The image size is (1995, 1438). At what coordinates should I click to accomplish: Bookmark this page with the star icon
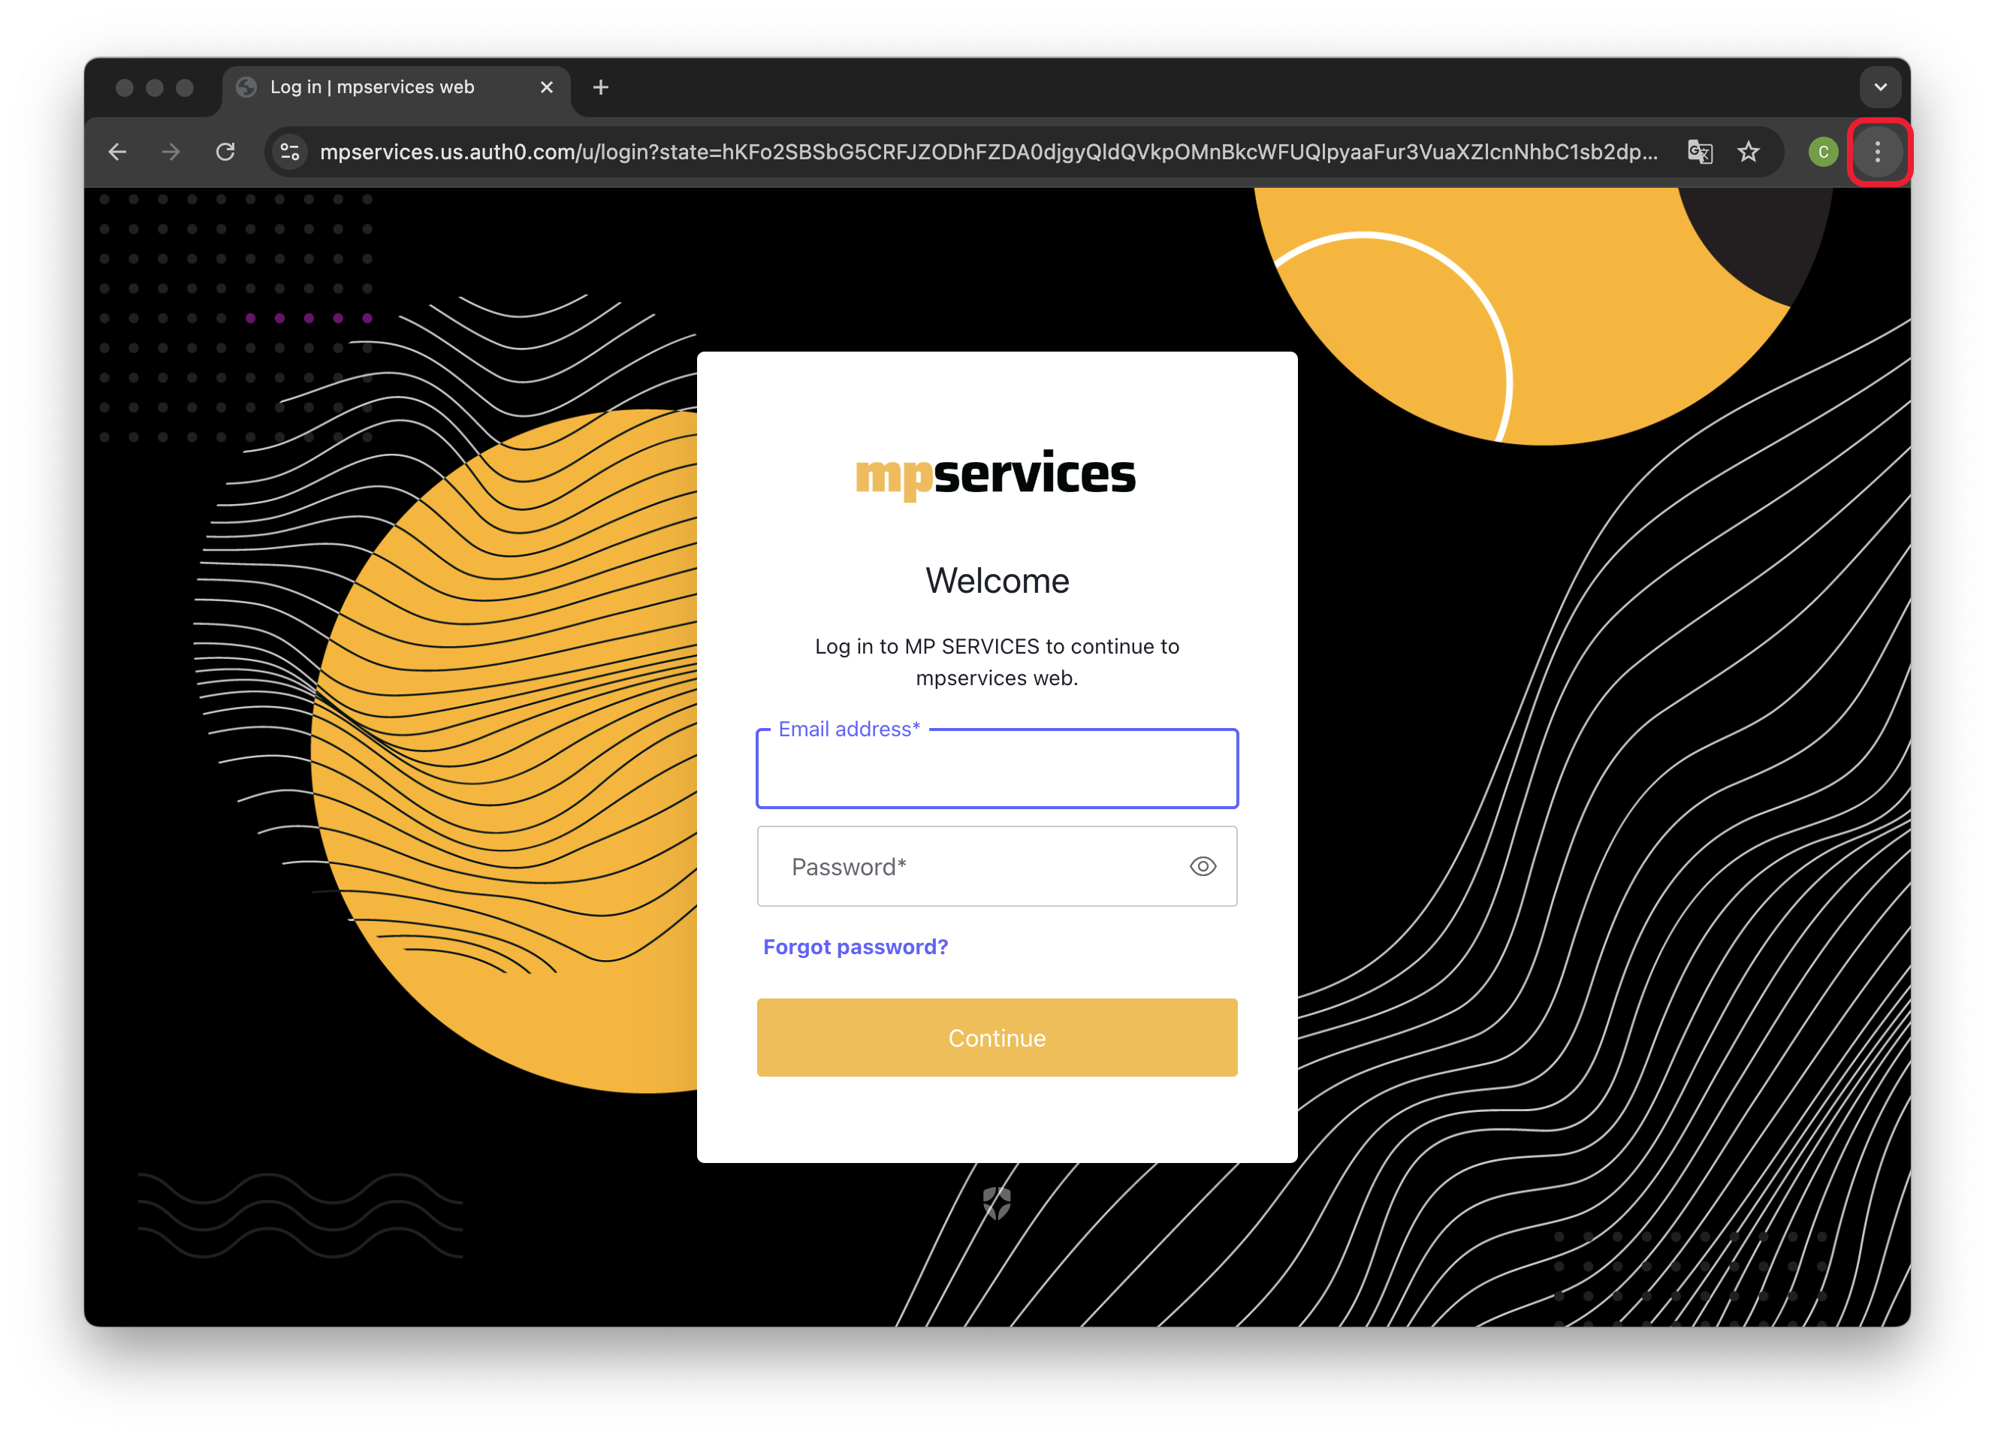point(1748,153)
